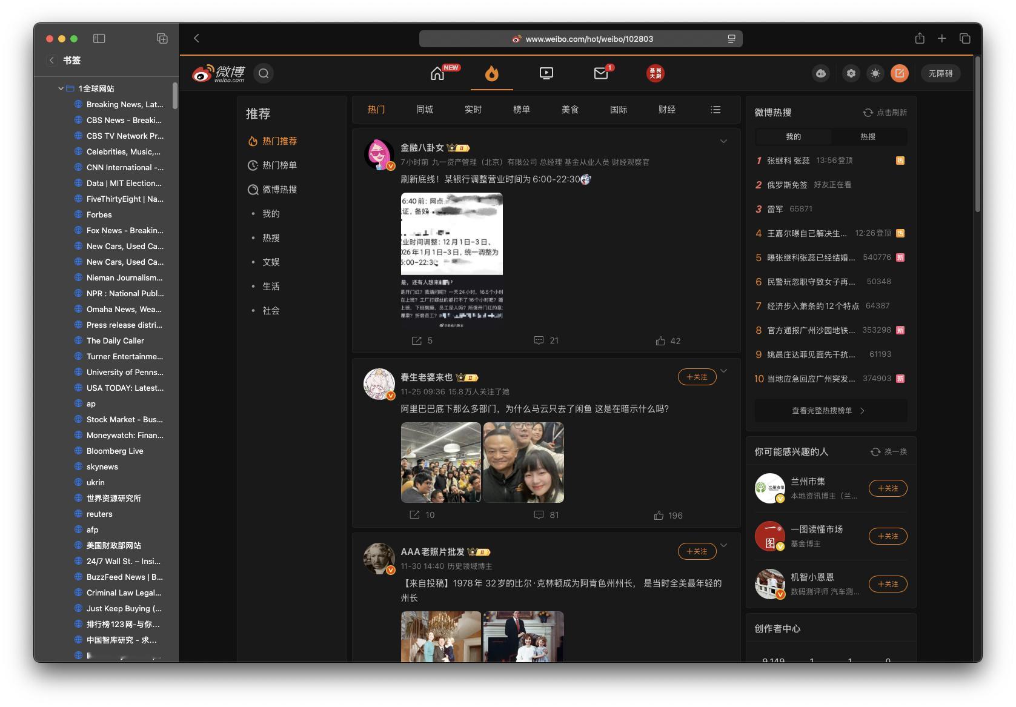Toggle the light/dark theme sun icon
Viewport: 1016px width, 707px height.
875,73
